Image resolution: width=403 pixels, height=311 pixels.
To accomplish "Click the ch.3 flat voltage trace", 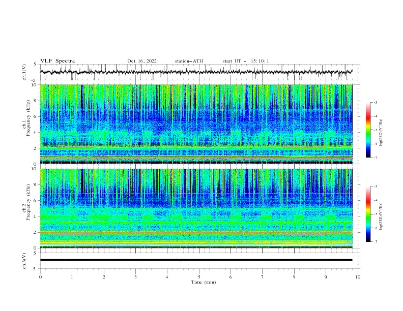I will click(196, 260).
